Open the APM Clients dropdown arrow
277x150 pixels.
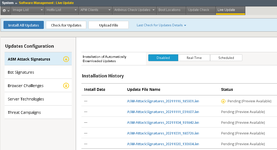click(110, 10)
